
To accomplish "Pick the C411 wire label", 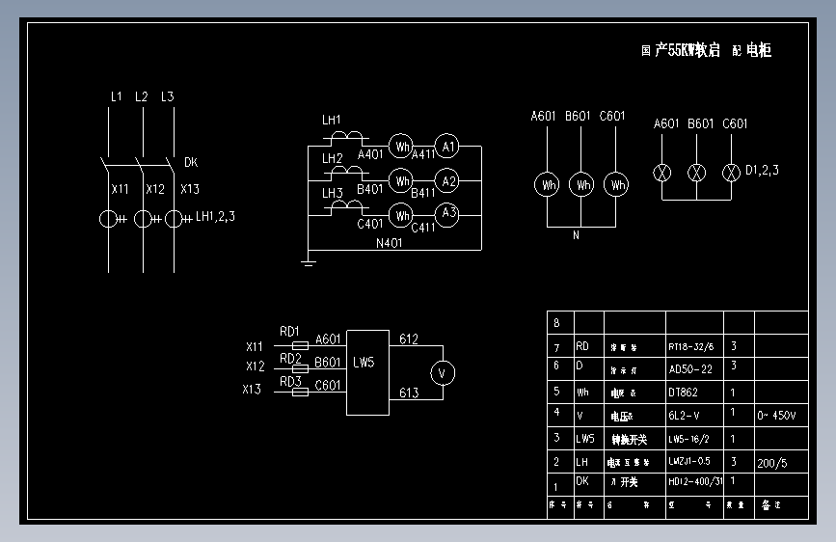I will point(423,228).
